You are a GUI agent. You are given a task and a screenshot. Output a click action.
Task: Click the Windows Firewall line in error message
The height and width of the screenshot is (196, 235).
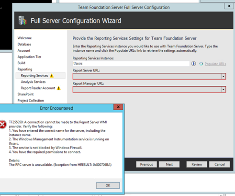click(45, 148)
